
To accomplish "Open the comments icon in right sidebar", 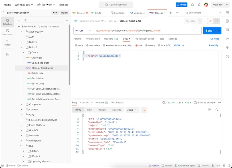I will [x=227, y=30].
